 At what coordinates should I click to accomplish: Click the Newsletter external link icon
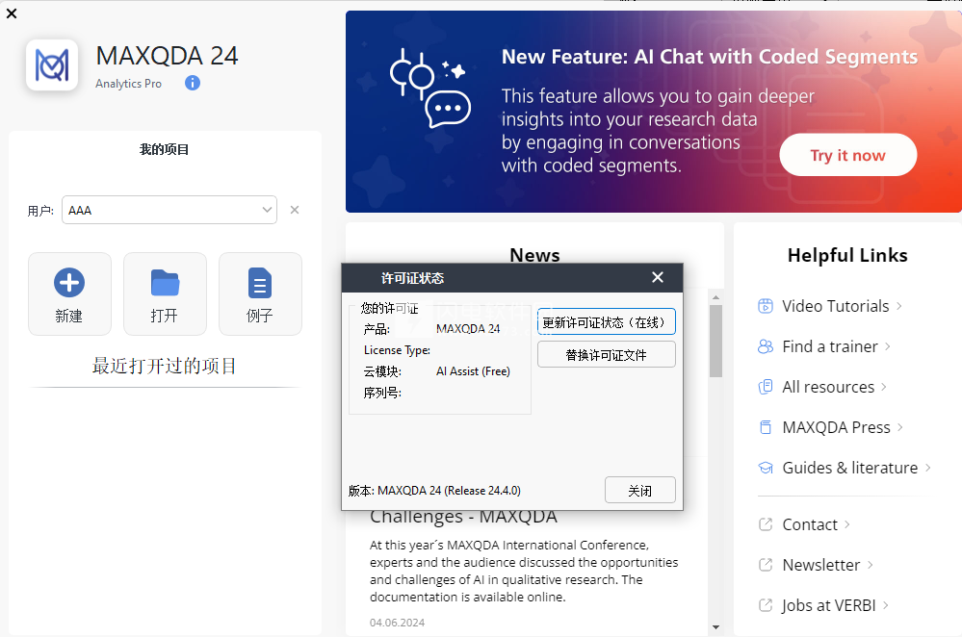766,565
